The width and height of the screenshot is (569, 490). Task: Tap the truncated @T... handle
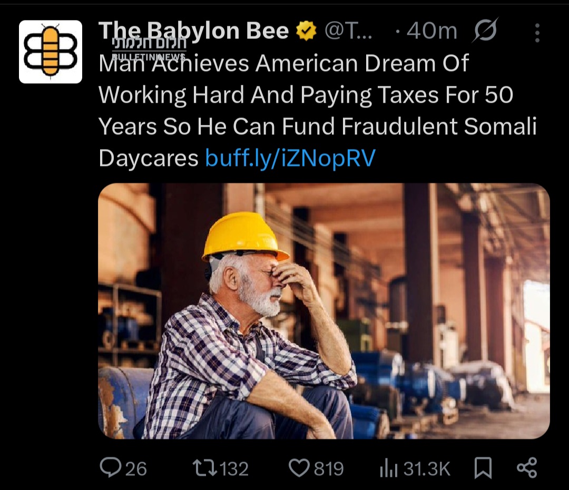coord(348,31)
